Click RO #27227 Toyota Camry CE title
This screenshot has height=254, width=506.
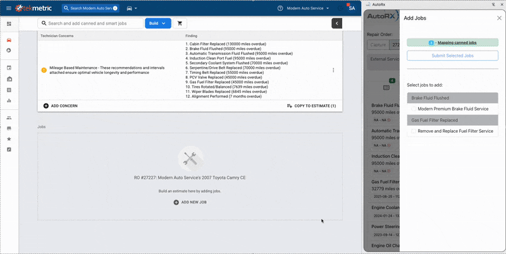[190, 178]
